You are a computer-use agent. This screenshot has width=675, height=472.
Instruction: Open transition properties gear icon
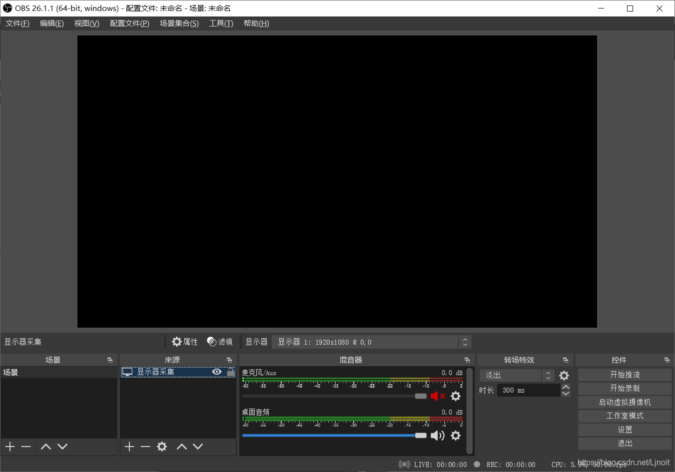564,376
